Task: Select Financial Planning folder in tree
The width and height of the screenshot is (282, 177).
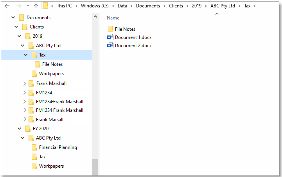Action: [x=58, y=147]
